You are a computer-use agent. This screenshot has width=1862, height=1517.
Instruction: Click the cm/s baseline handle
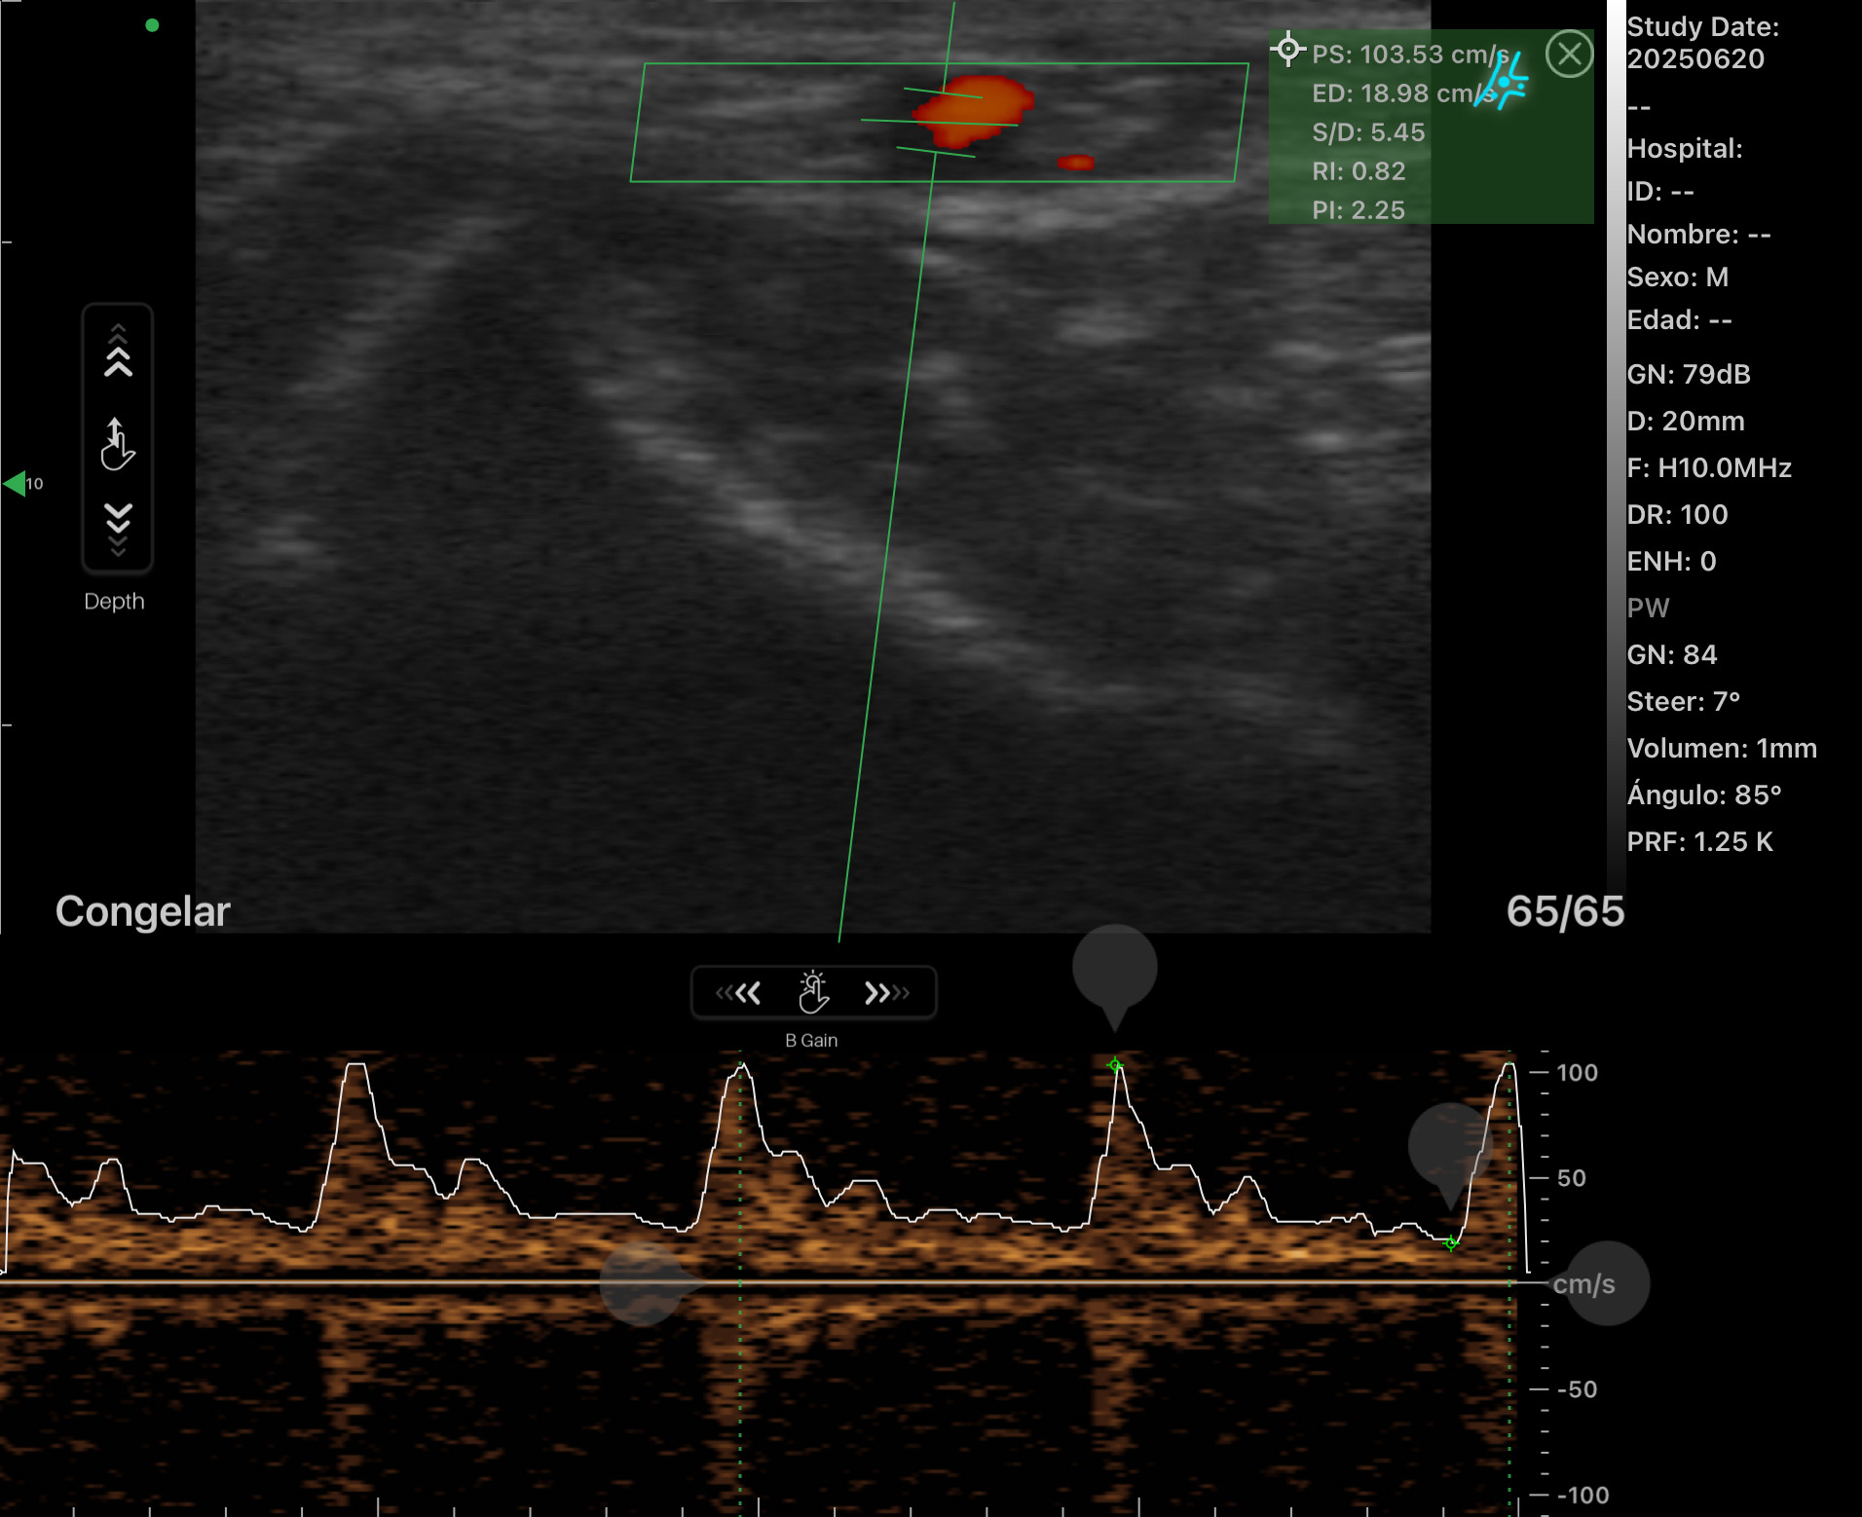click(1607, 1283)
